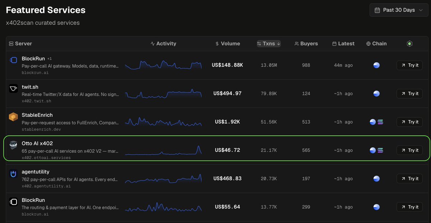Screen dimensions: 431x223
Task: Click Try it for twit.sh
Action: tap(409, 93)
